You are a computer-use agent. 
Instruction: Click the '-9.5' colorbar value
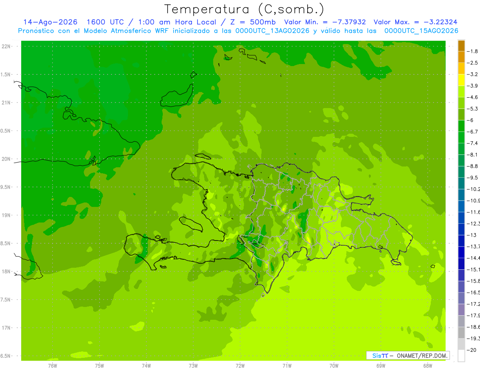pos(472,177)
